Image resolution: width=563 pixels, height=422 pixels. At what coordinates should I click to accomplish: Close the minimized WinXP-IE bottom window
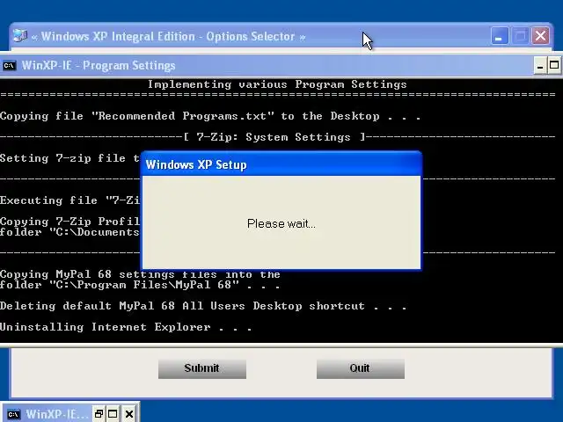point(129,414)
